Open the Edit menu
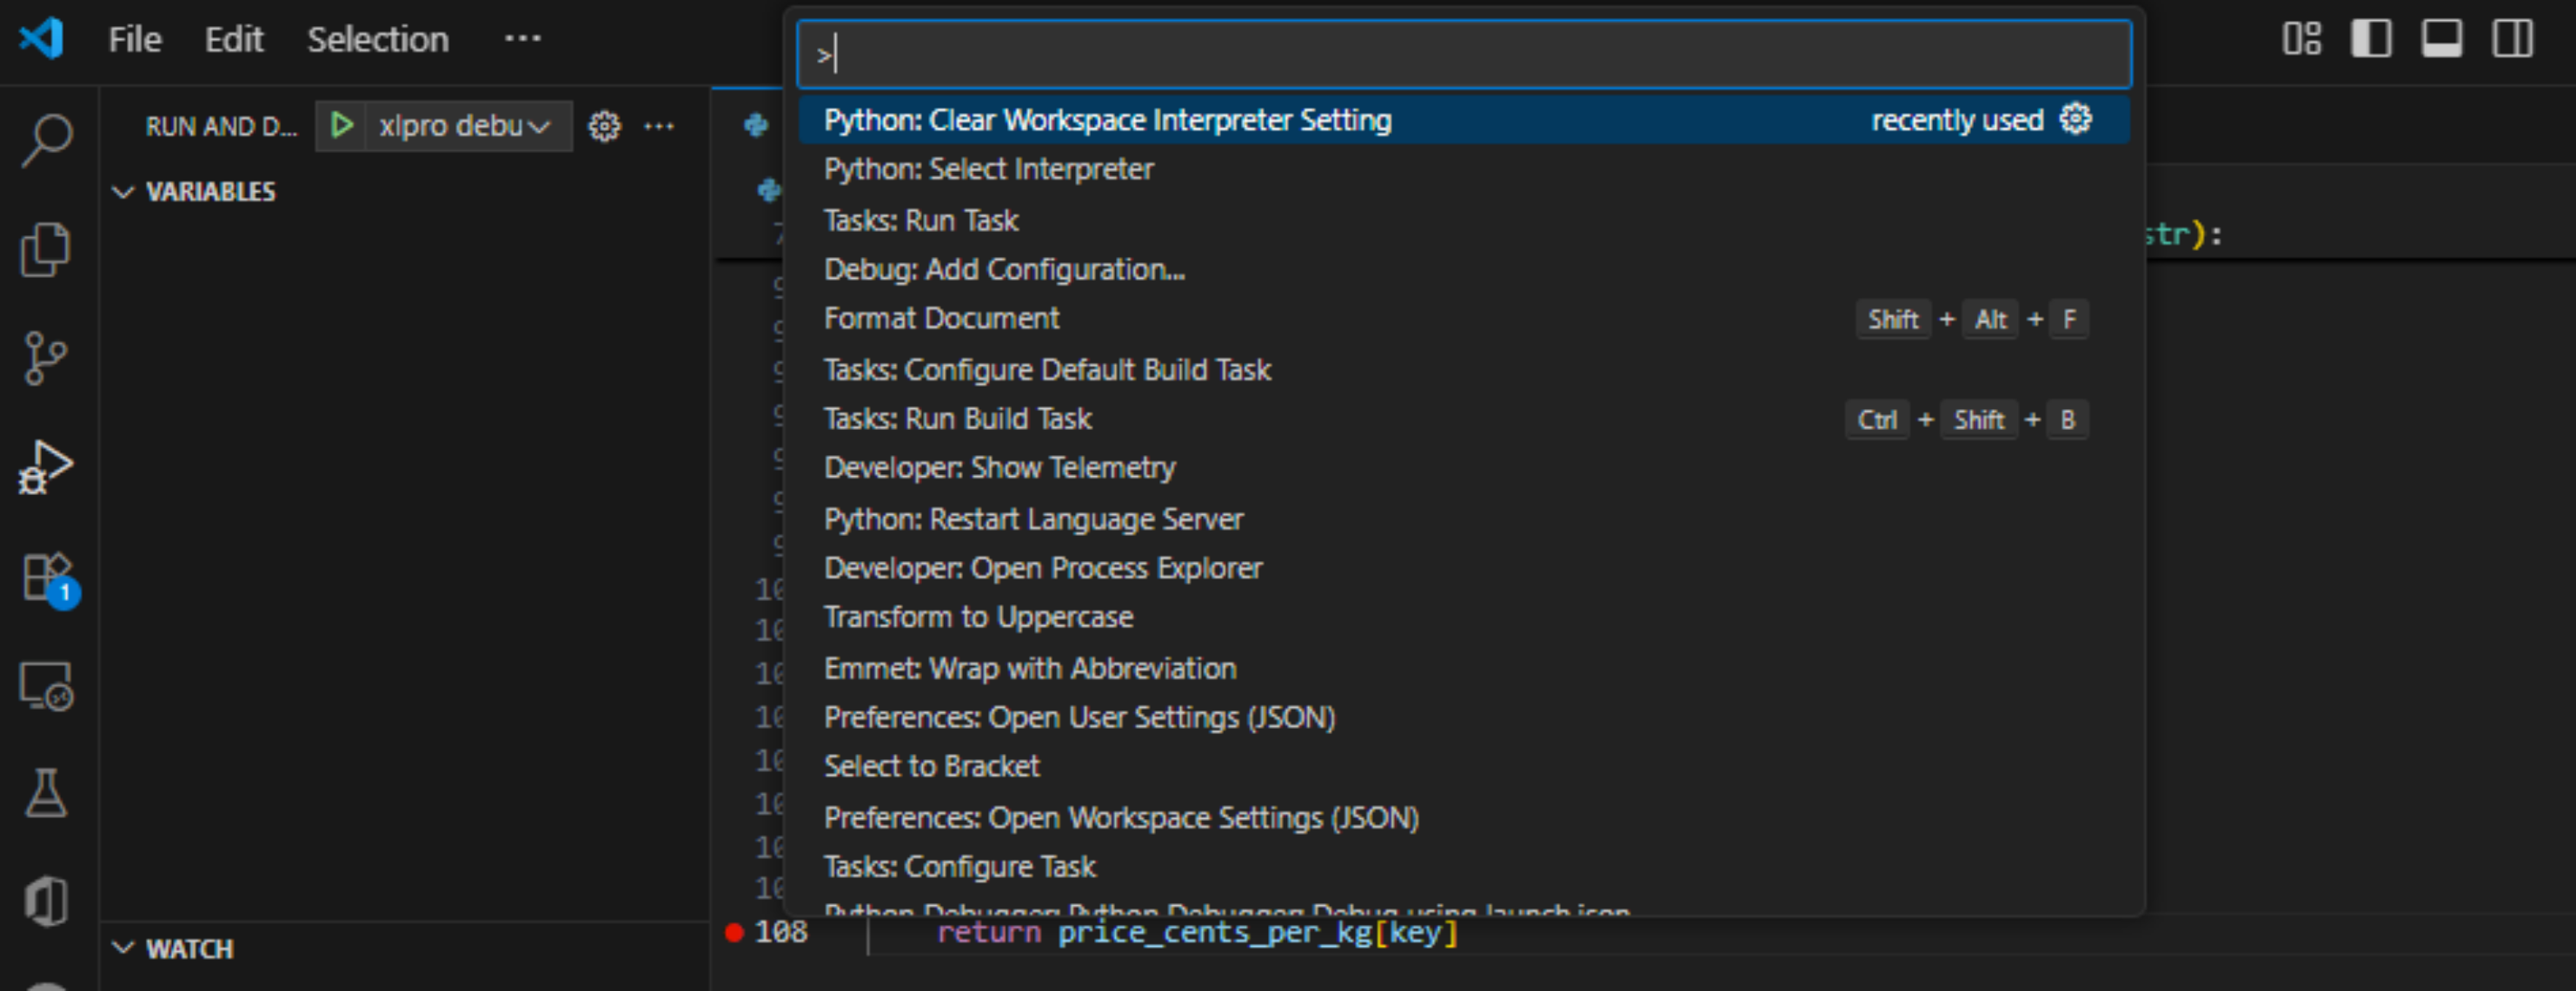2576x991 pixels. [x=234, y=40]
